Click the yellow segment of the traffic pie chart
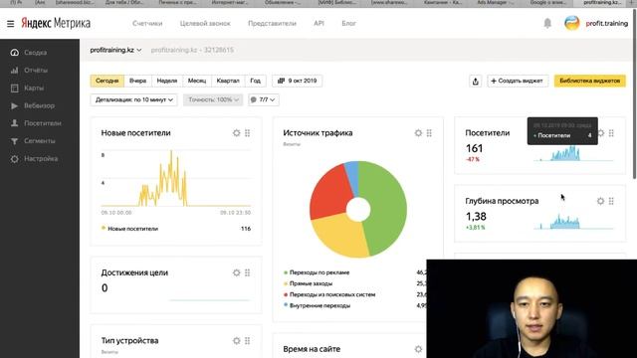 tap(339, 236)
